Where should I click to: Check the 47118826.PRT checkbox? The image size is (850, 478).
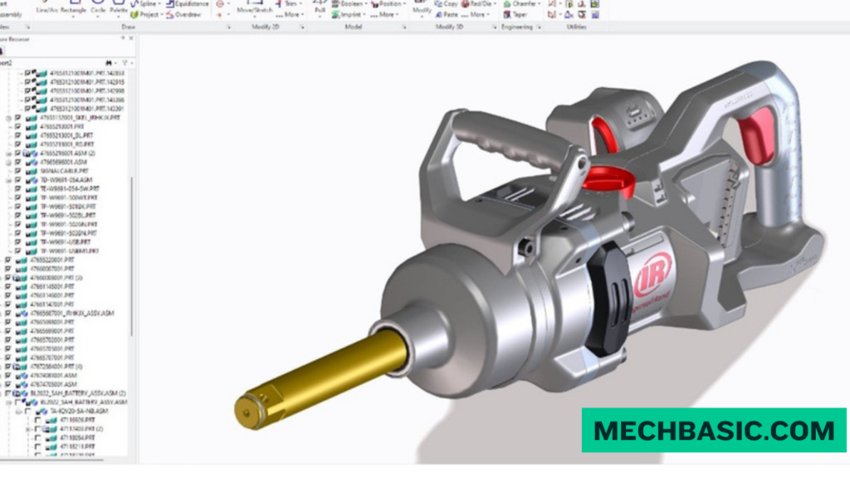click(x=38, y=420)
